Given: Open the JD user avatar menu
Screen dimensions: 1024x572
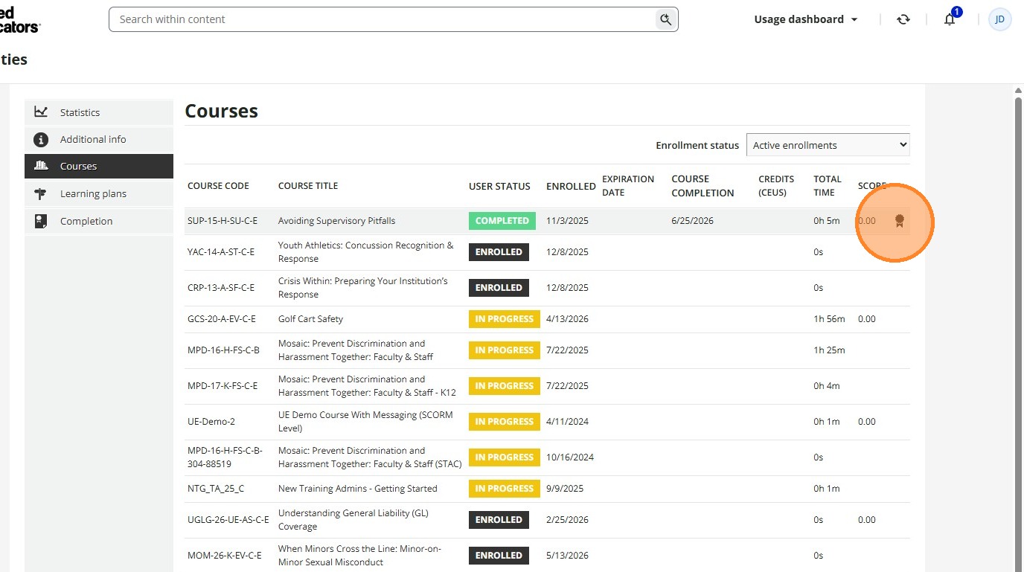Looking at the screenshot, I should [999, 19].
